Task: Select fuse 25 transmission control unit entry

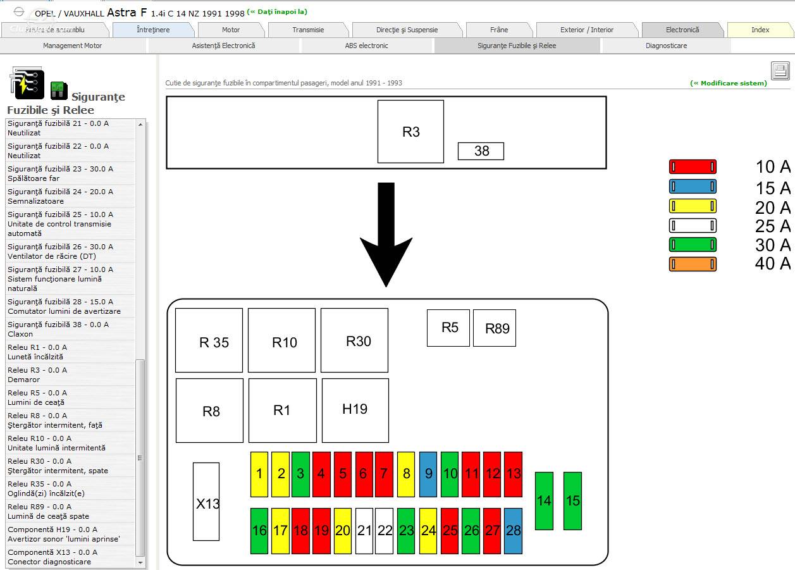Action: [x=70, y=224]
